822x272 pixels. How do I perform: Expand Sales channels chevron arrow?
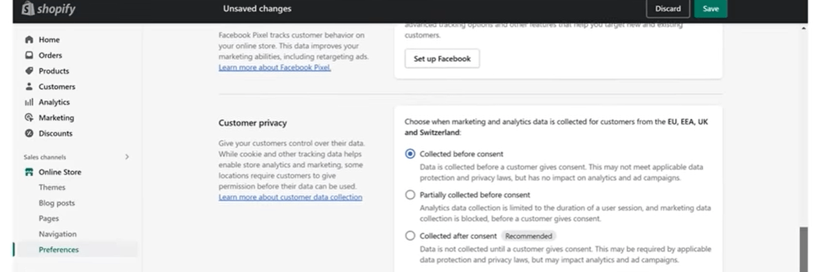click(127, 157)
